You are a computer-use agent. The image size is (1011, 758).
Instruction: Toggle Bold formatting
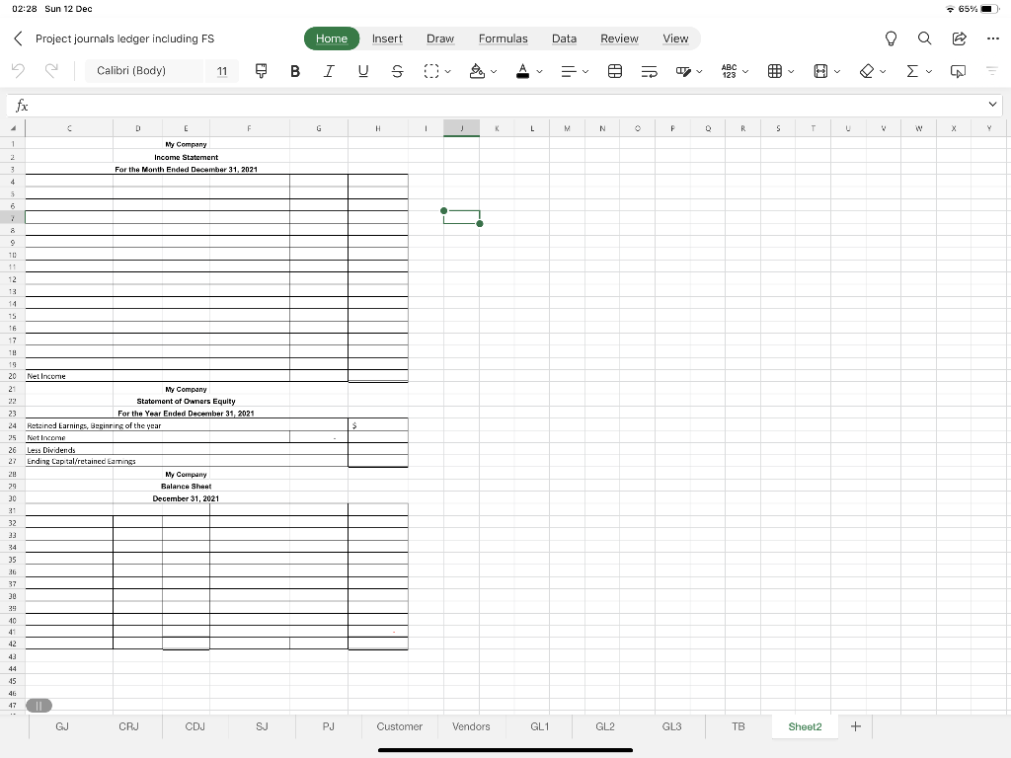pos(294,71)
